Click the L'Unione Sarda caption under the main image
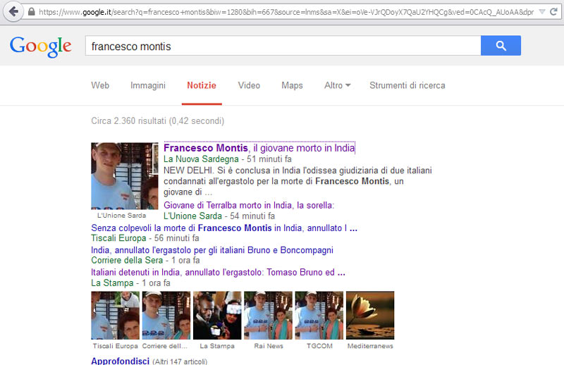 click(x=121, y=216)
